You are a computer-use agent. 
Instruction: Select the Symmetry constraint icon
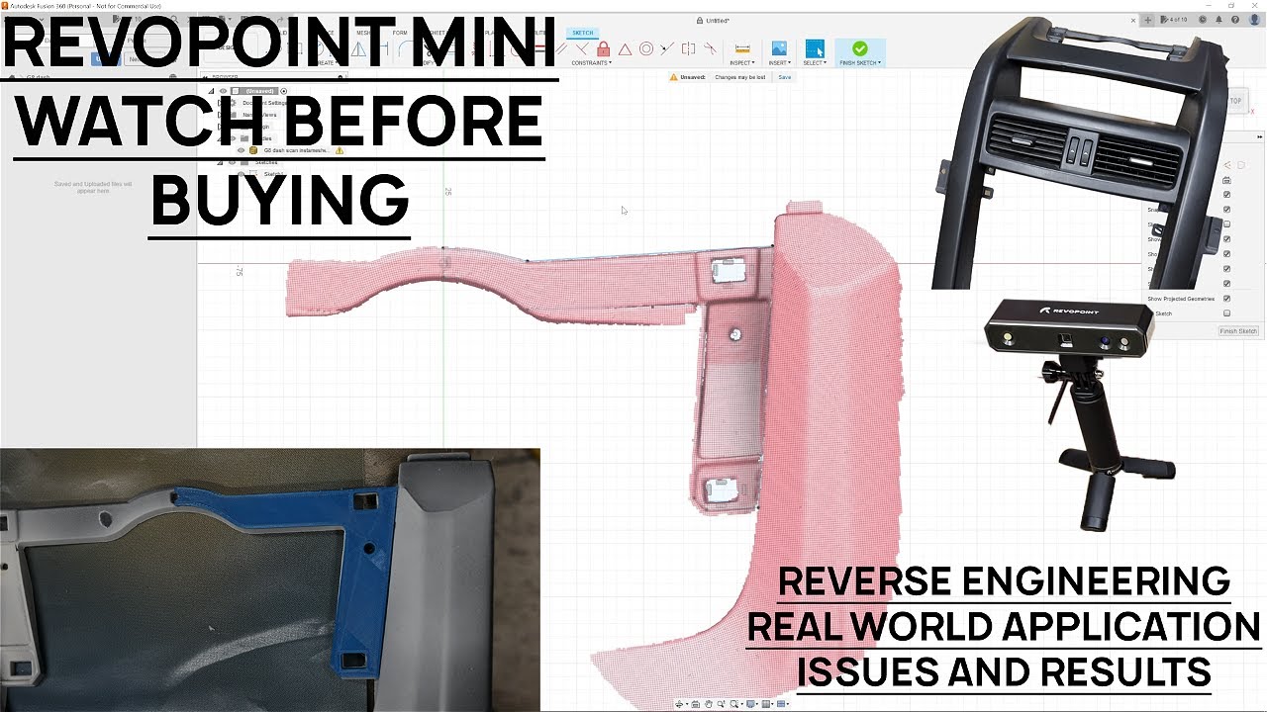tap(688, 48)
